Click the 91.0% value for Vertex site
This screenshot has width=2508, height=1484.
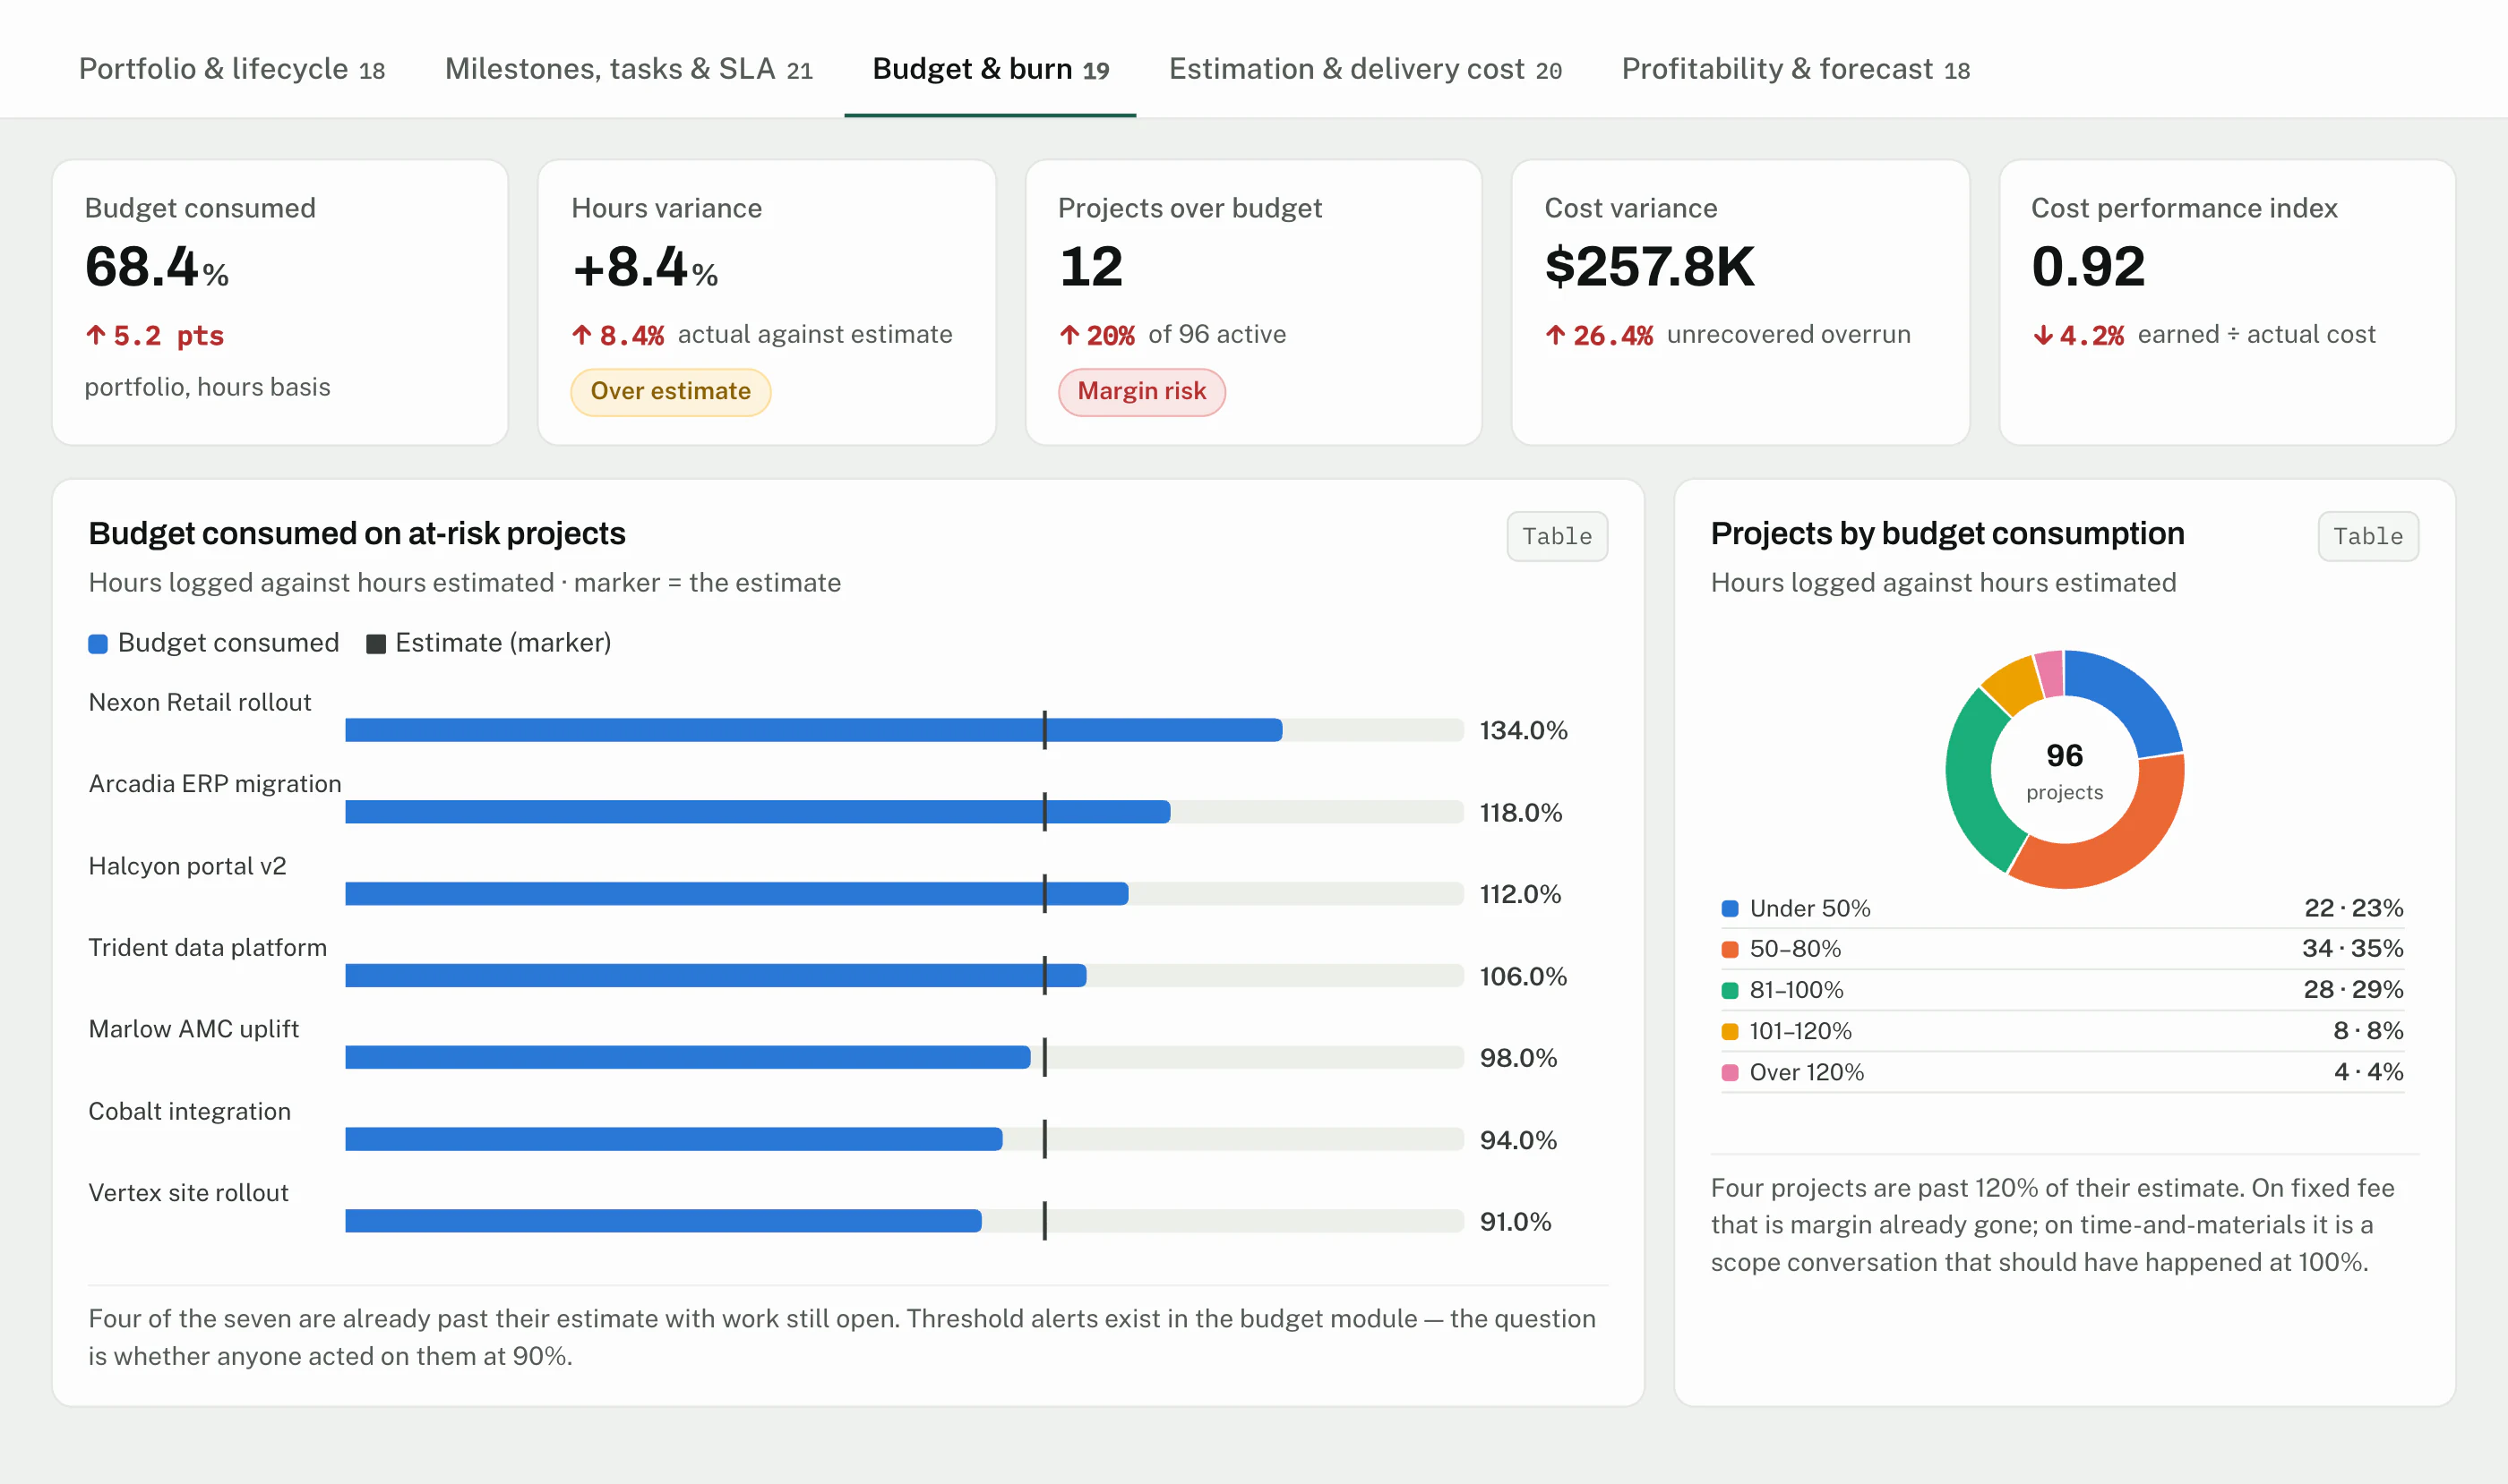pos(1516,1221)
